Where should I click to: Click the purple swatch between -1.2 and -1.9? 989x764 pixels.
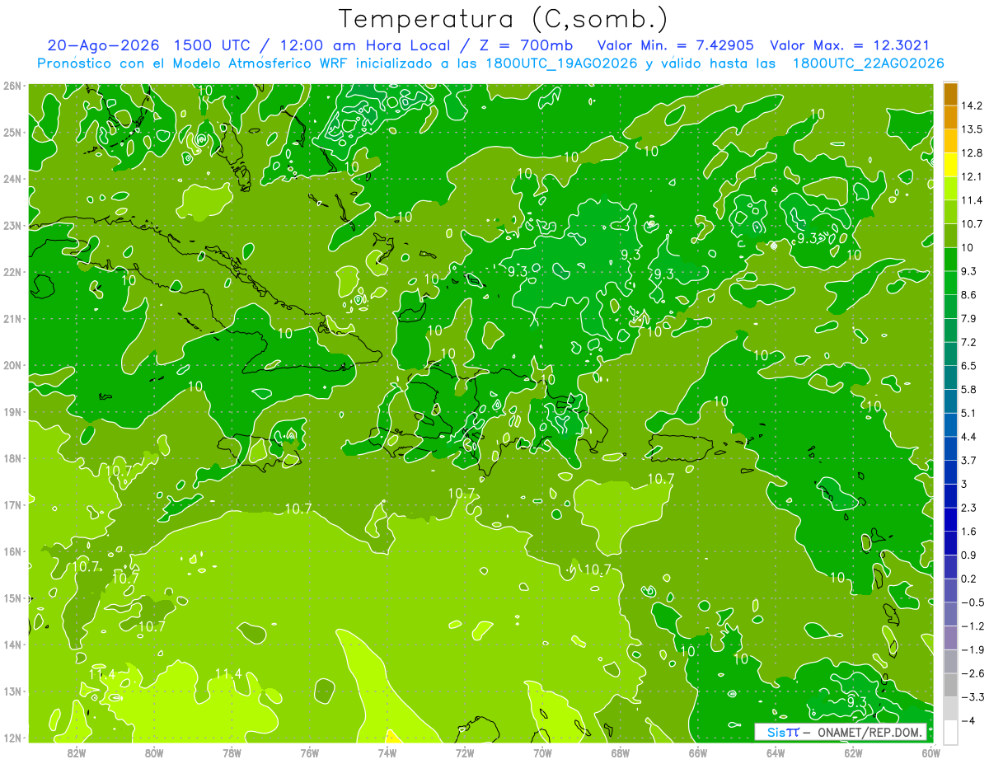[950, 638]
